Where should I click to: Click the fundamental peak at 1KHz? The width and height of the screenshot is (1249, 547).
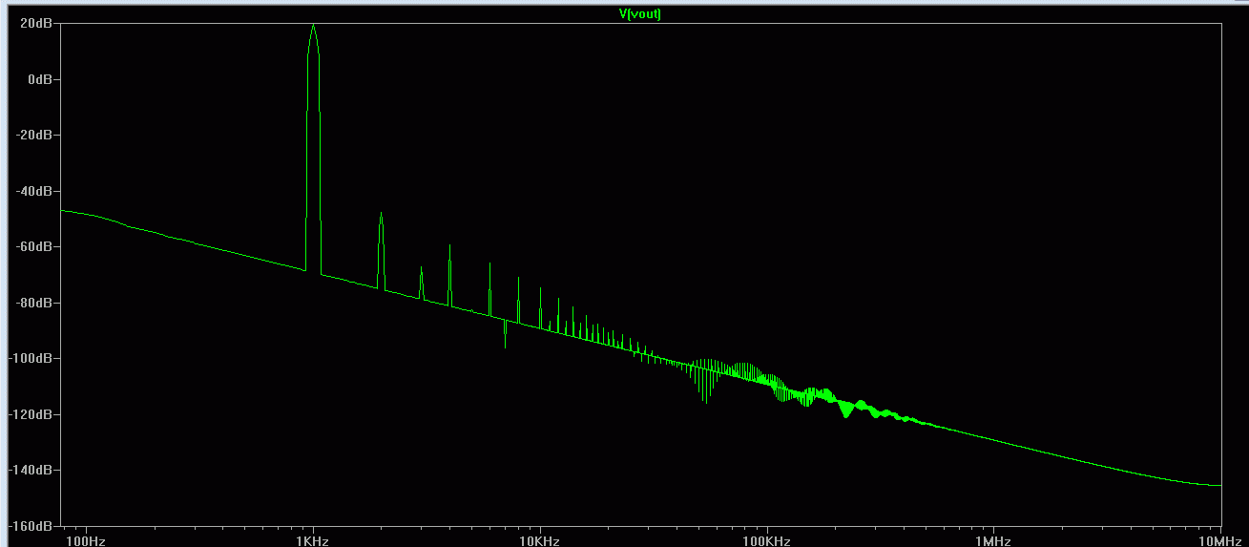point(313,148)
